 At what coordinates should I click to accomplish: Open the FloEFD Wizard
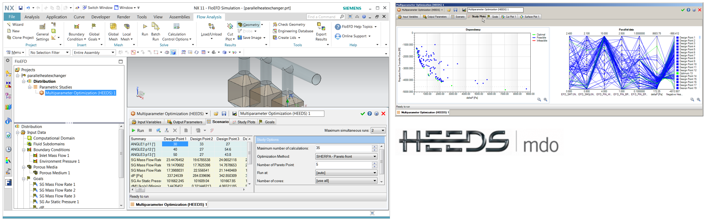click(x=15, y=24)
